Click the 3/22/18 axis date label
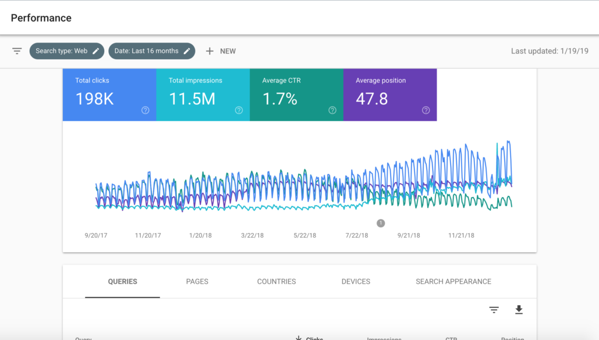This screenshot has width=599, height=340. point(253,235)
